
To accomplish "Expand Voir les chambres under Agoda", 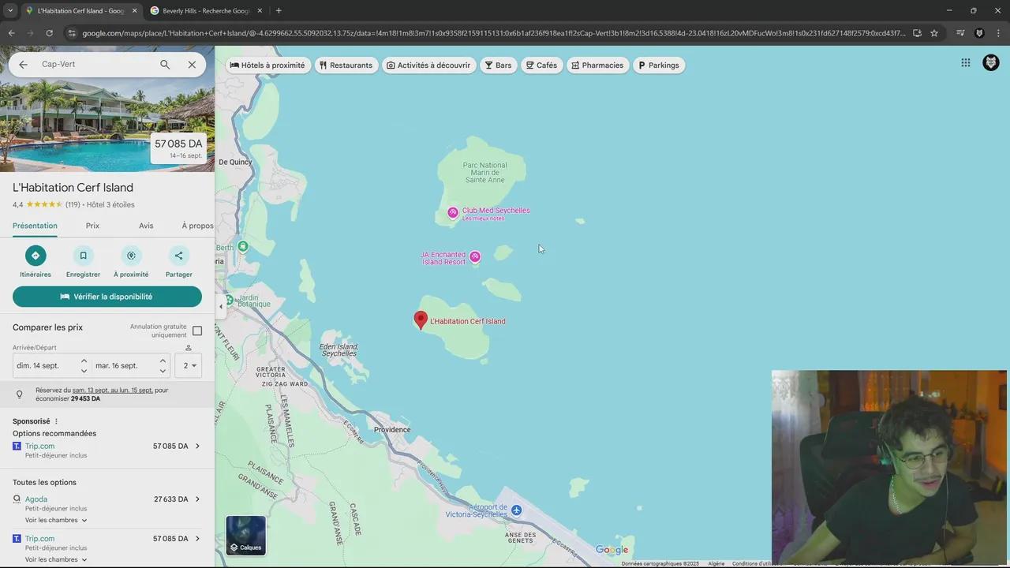I will click(x=56, y=521).
